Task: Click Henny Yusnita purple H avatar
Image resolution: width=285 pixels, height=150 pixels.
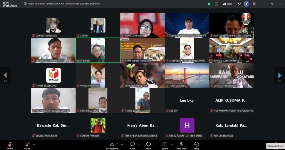Action: [x=187, y=125]
